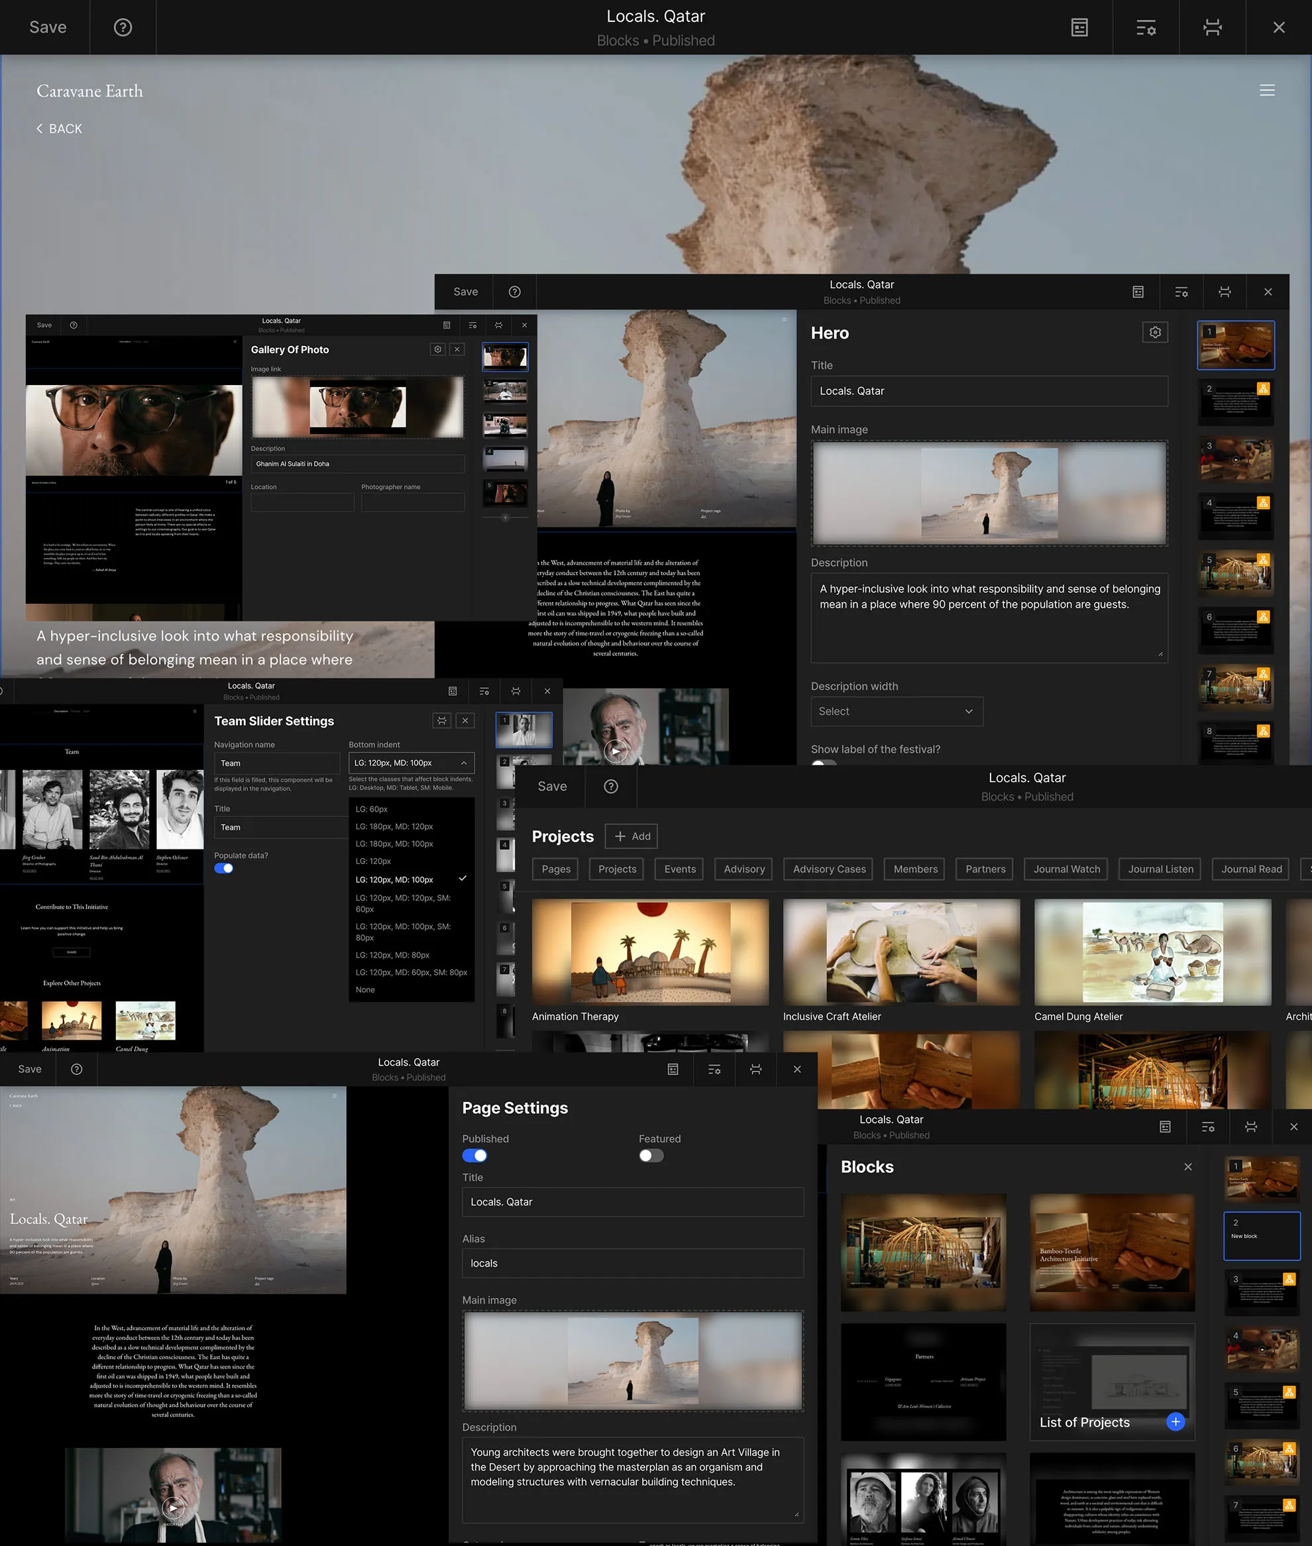1312x1546 pixels.
Task: Toggle the Populate data switch
Action: tap(224, 868)
